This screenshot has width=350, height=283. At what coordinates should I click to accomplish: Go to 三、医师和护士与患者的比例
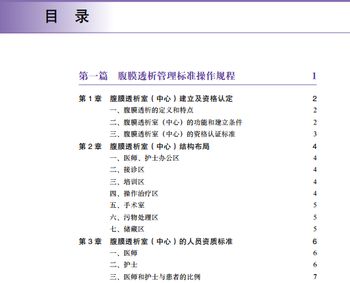[155, 277]
